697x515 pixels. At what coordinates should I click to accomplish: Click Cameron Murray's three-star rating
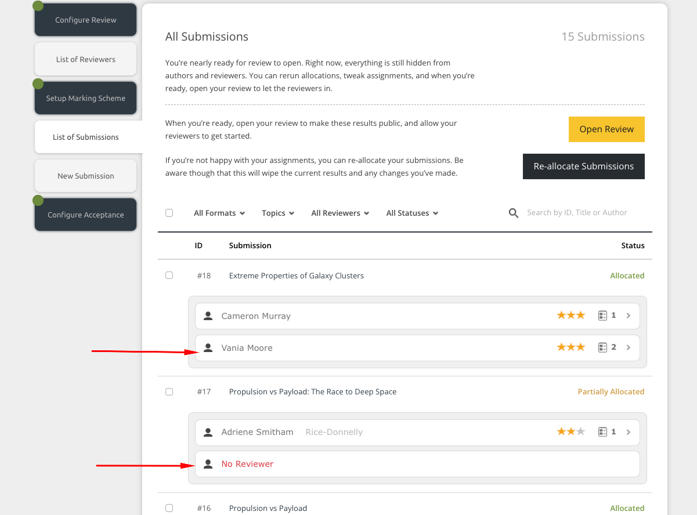[570, 315]
